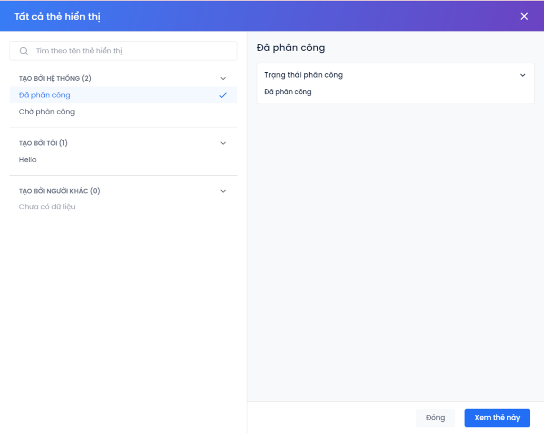Click the "TẠO BỞI NGƯỜI KHÁC (0)" header text

click(x=59, y=191)
